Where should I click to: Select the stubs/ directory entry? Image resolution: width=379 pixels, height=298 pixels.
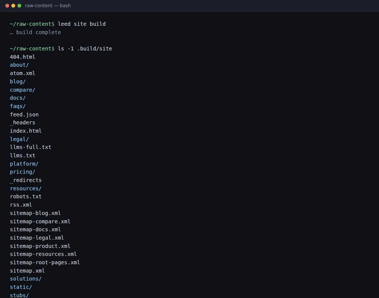pyautogui.click(x=19, y=295)
